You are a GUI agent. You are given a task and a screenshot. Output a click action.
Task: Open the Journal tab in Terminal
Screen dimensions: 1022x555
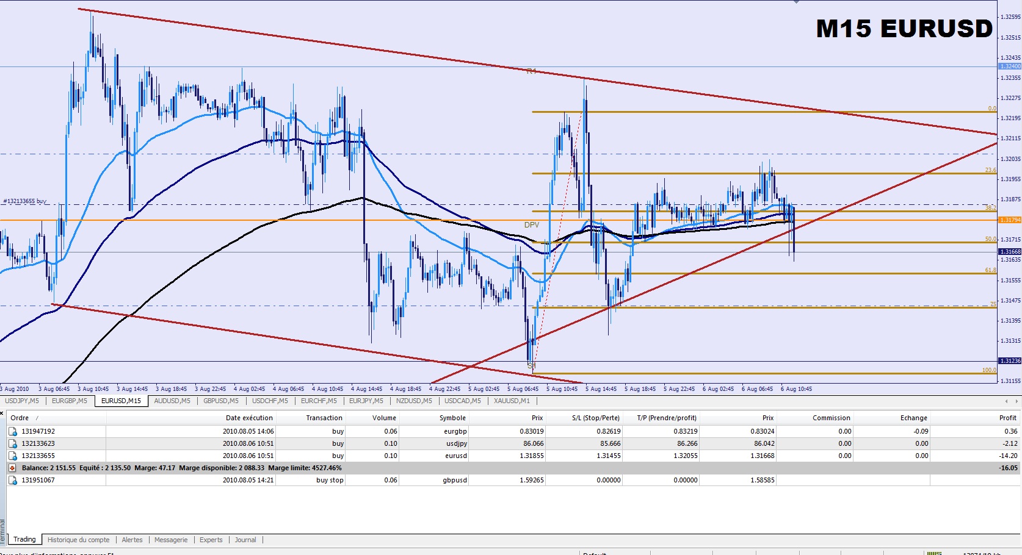click(245, 540)
